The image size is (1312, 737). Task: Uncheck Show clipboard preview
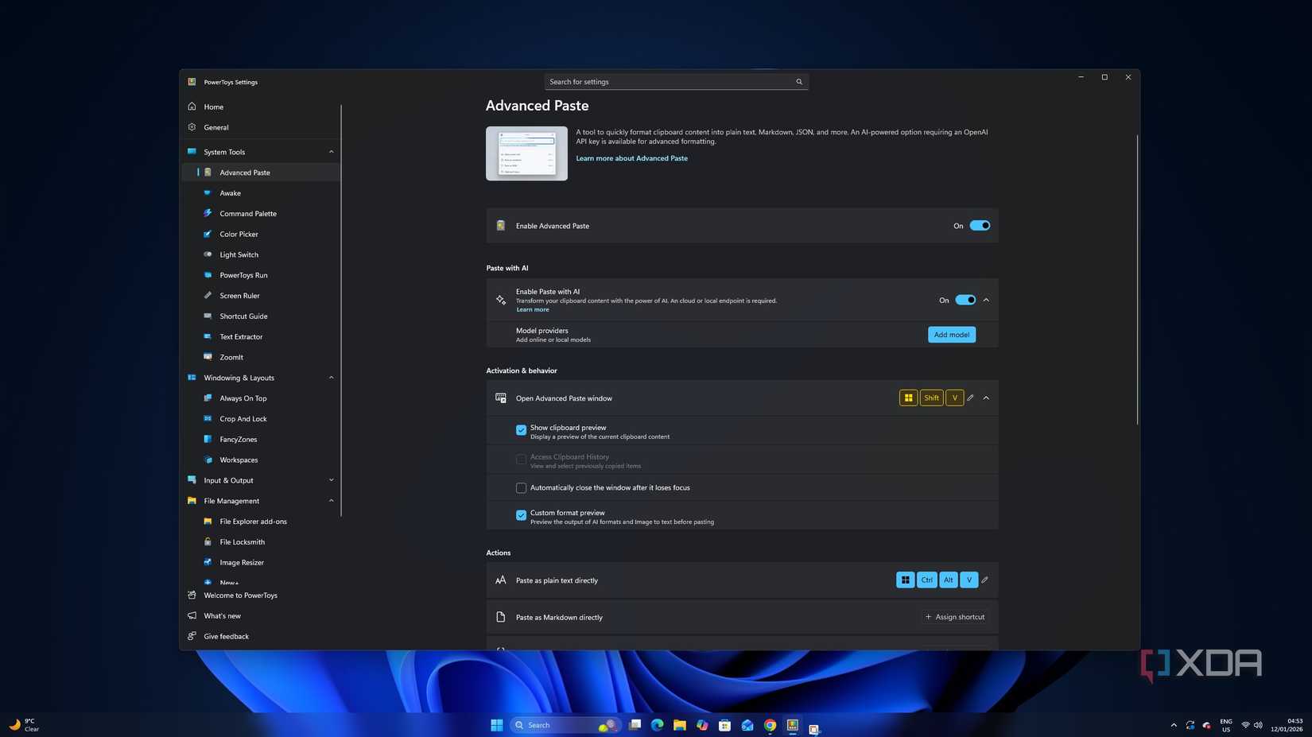[521, 429]
